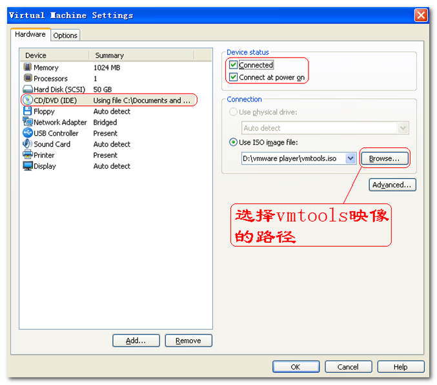Viewport: 437px width, 385px height.
Task: Switch to the Hardware tab
Action: click(30, 34)
